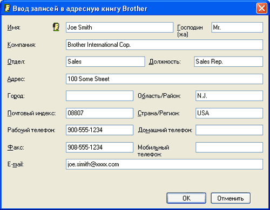Click the Должность field with Sales Rep.
The image size is (270, 210).
228,61
